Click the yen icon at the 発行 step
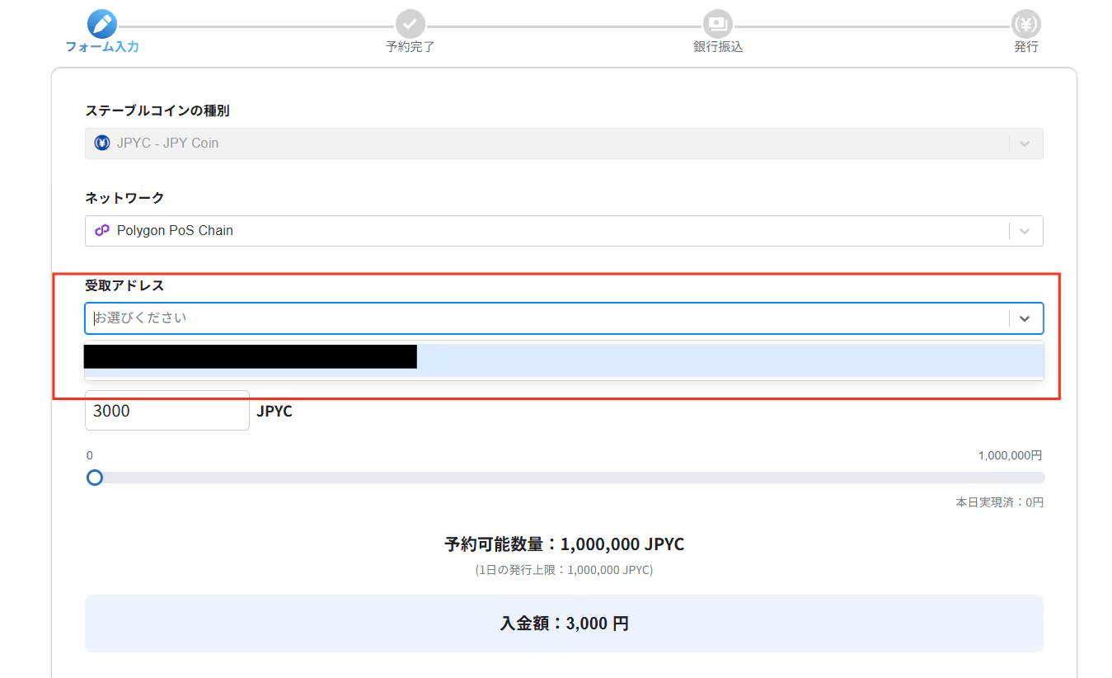The image size is (1112, 678). (x=1025, y=24)
